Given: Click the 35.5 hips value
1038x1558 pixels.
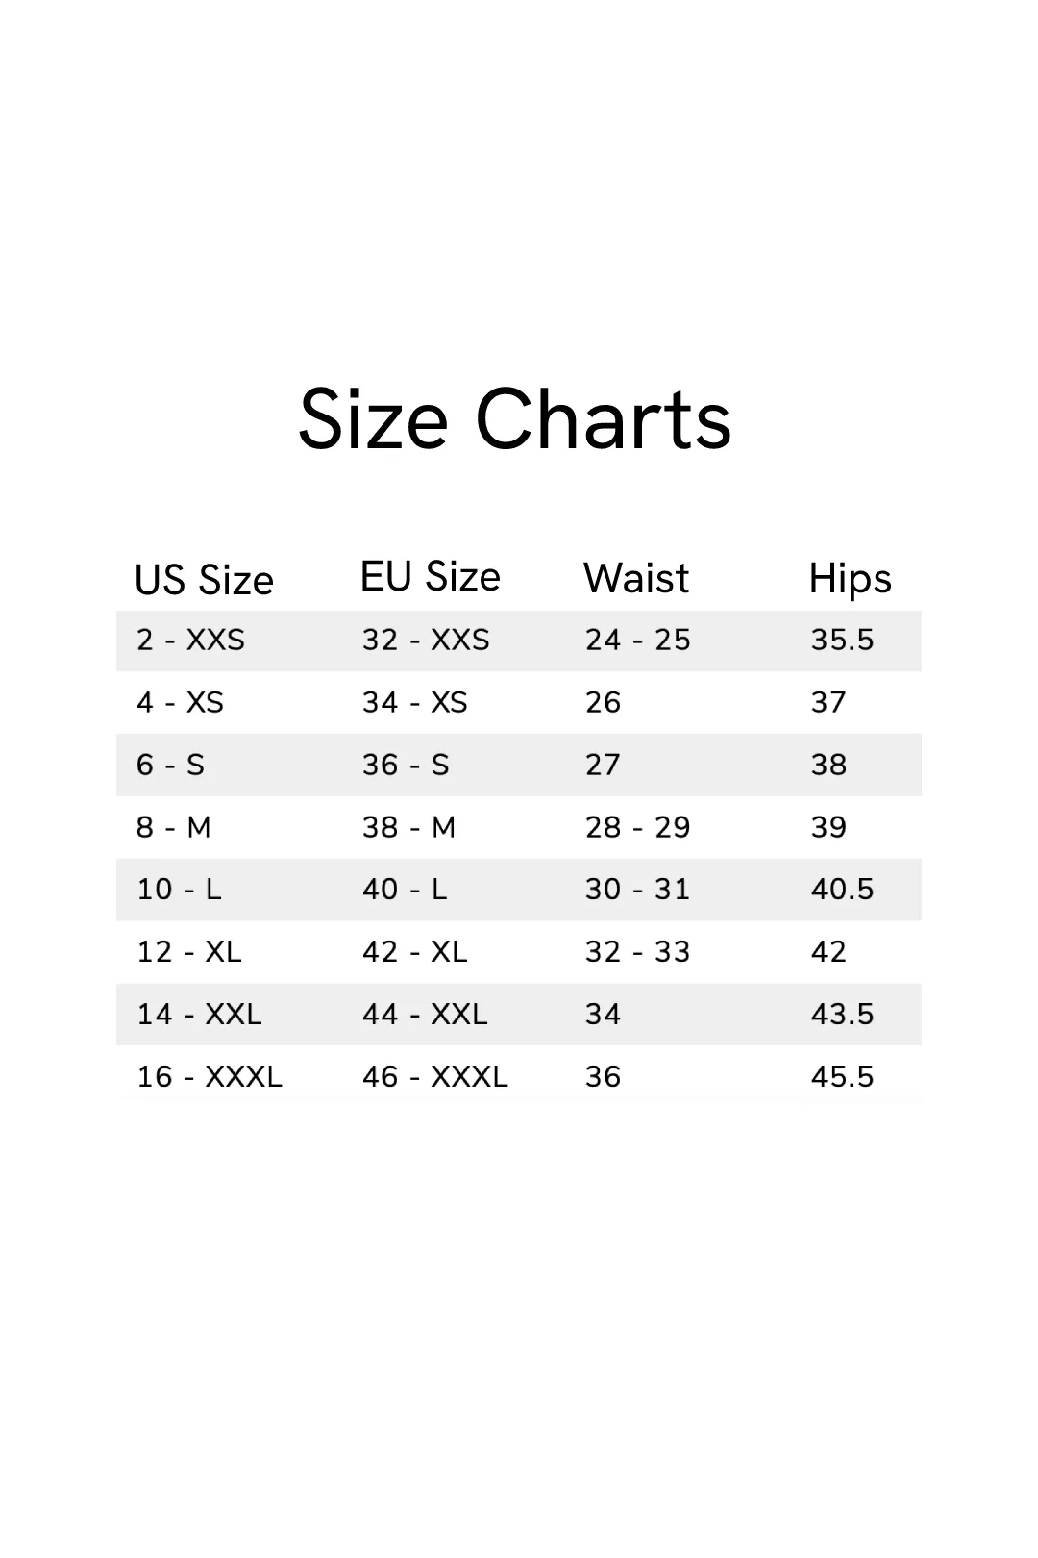Looking at the screenshot, I should [842, 640].
